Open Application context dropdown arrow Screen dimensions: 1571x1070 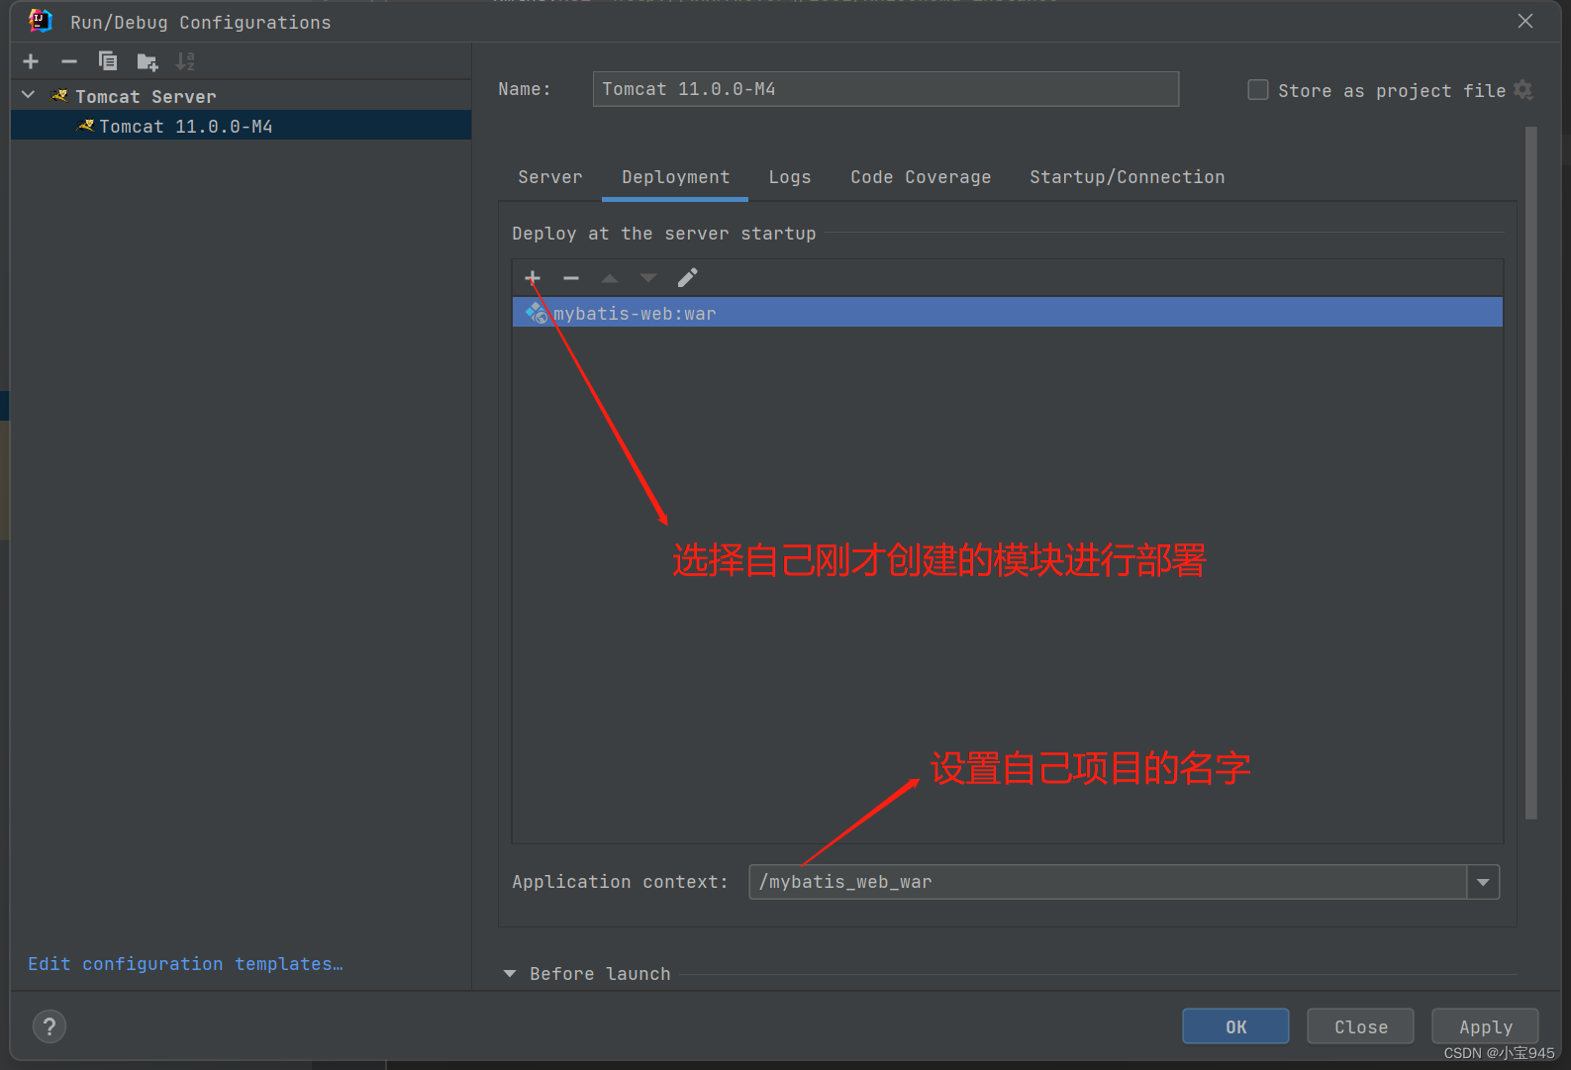[1483, 882]
